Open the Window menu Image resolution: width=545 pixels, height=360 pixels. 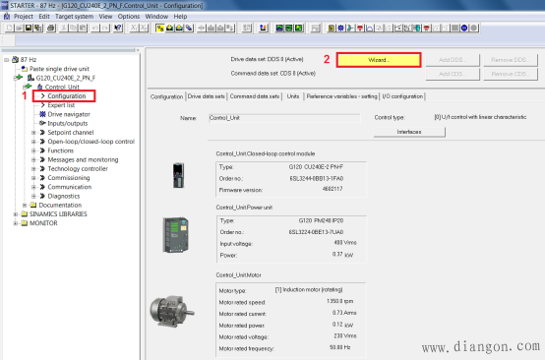pos(156,17)
